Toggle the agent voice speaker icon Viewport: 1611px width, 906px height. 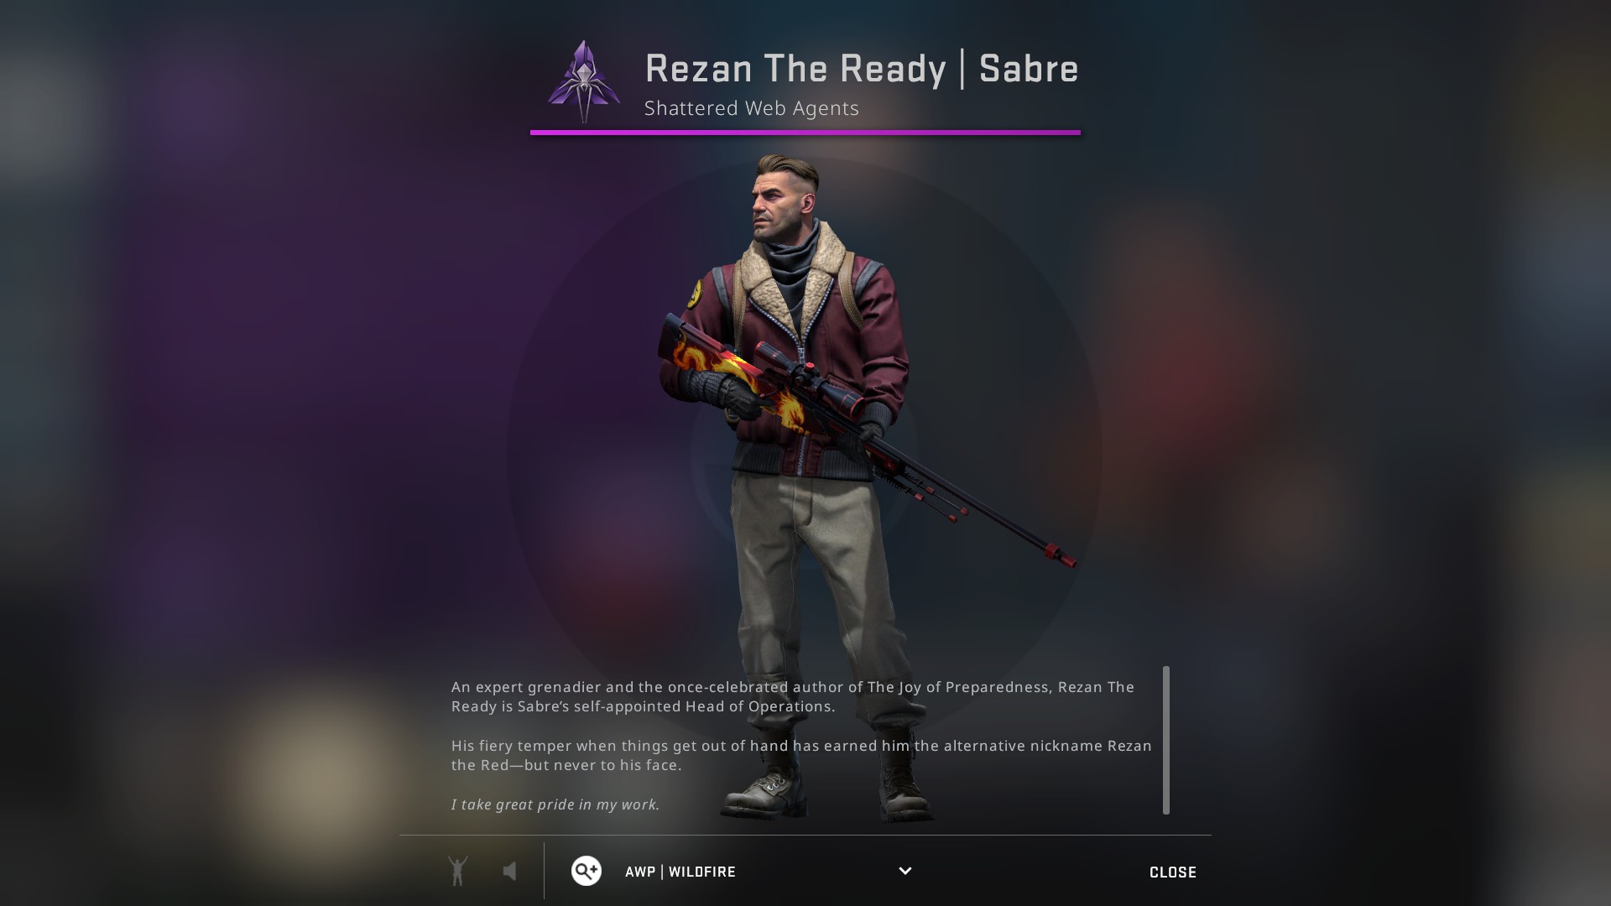pos(509,872)
